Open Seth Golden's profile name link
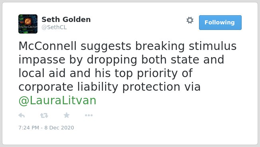The height and width of the screenshot is (147, 260). (66, 20)
